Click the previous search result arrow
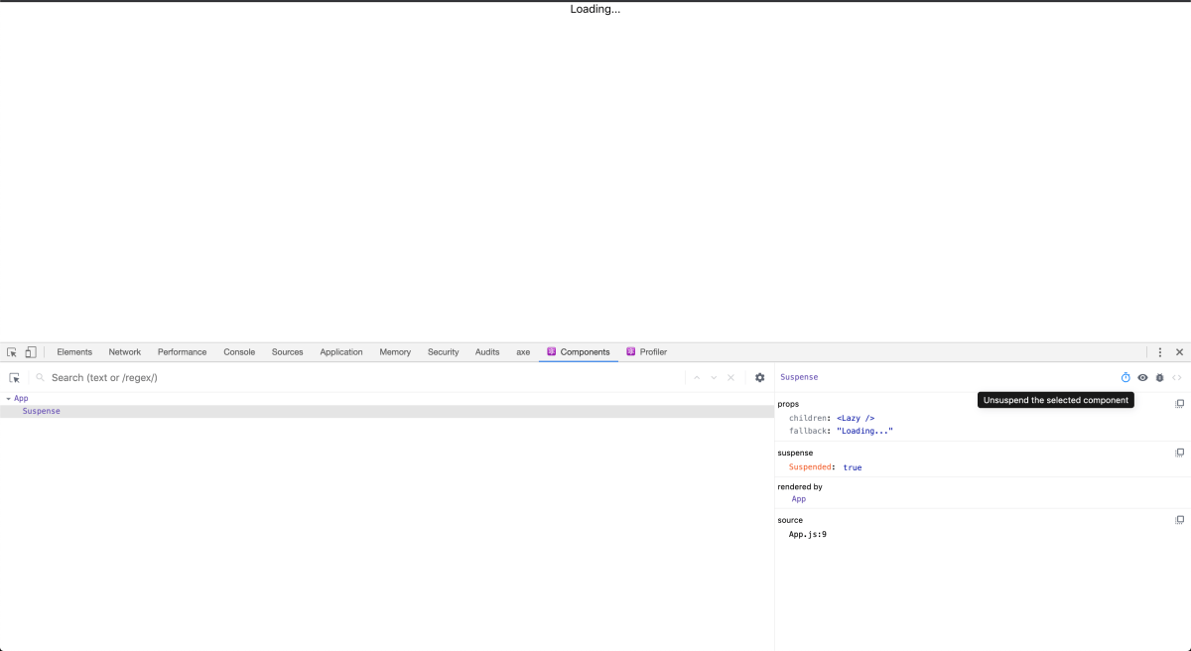 tap(696, 377)
